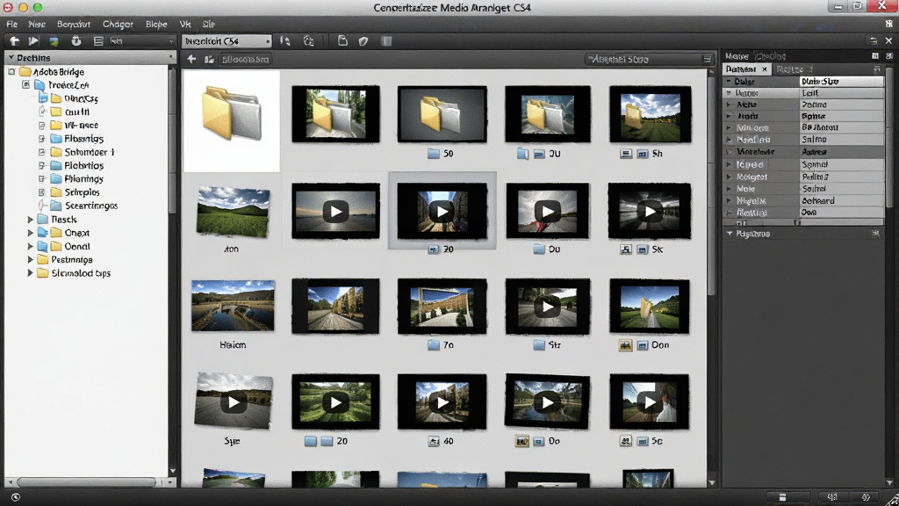
Task: Open the Bemafart menu
Action: pyautogui.click(x=74, y=24)
